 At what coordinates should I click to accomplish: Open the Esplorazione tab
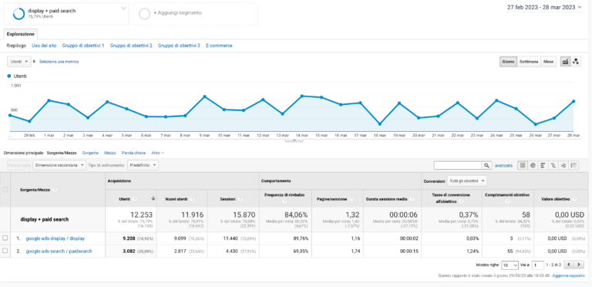coord(21,34)
